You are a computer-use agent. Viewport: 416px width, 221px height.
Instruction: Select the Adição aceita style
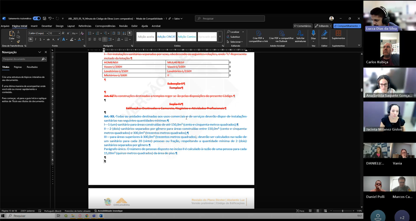coord(146,37)
